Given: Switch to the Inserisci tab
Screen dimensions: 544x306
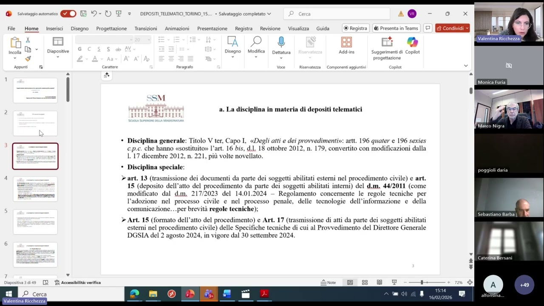Looking at the screenshot, I should coord(54,28).
